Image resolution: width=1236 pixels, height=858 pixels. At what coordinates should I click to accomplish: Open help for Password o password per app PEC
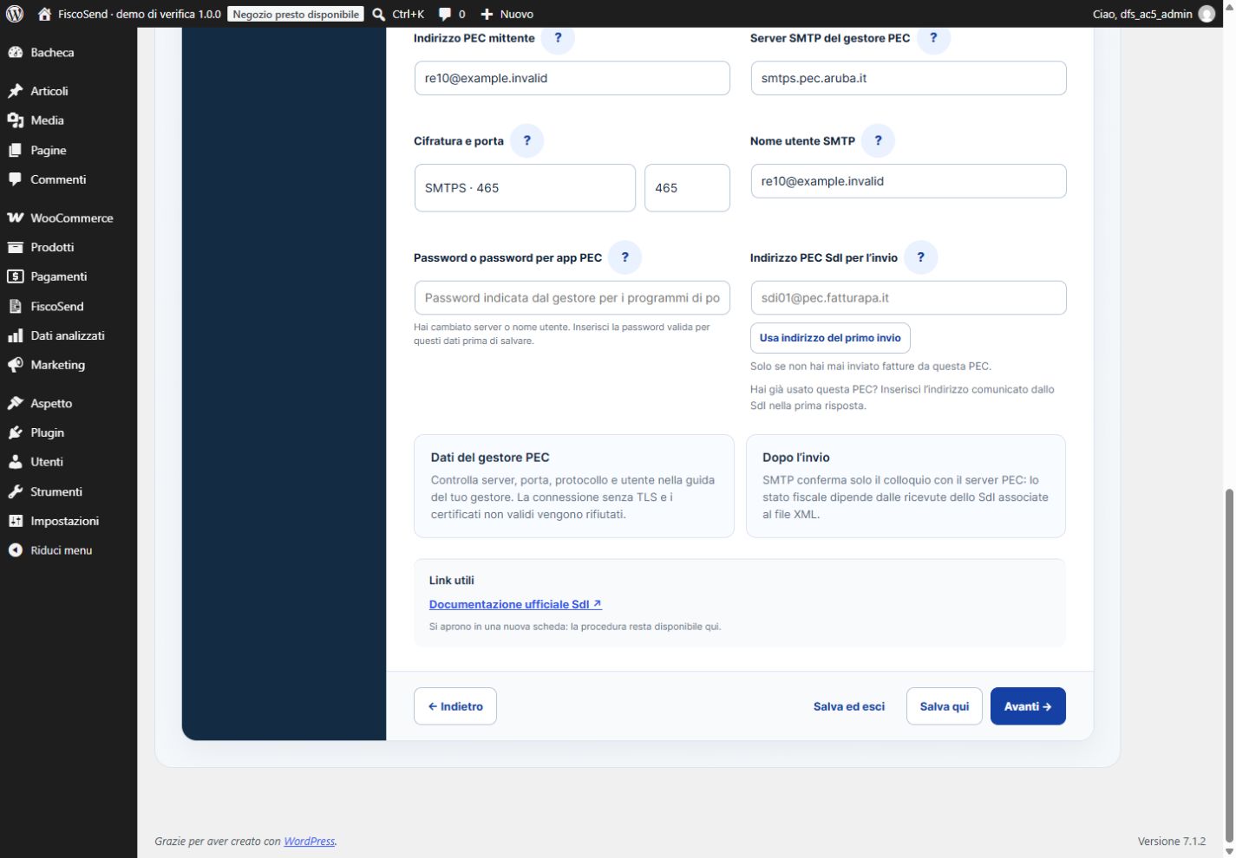pyautogui.click(x=625, y=257)
